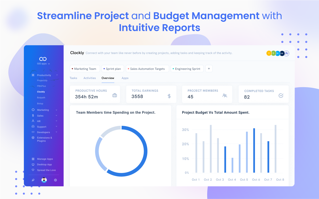Expand the Marketing section in sidebar

pyautogui.click(x=56, y=110)
